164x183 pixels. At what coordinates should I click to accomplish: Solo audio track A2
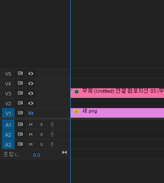click(41, 134)
